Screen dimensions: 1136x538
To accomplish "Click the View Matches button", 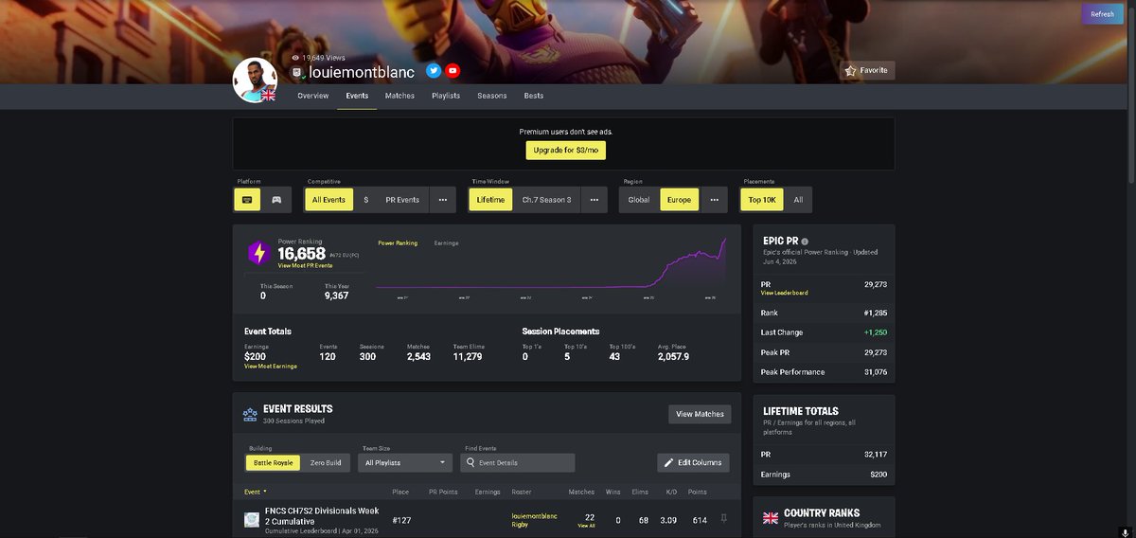I will (x=701, y=414).
